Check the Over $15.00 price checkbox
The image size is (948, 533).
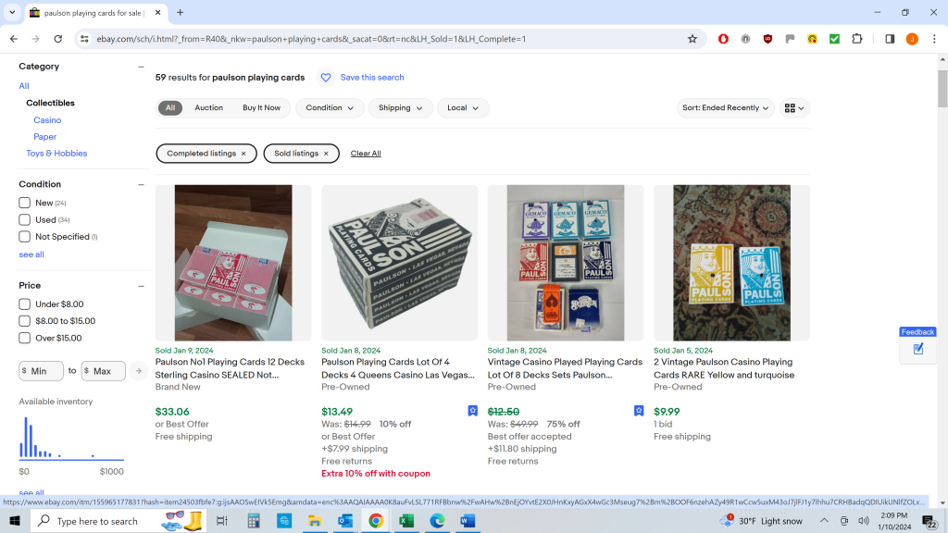coord(24,338)
